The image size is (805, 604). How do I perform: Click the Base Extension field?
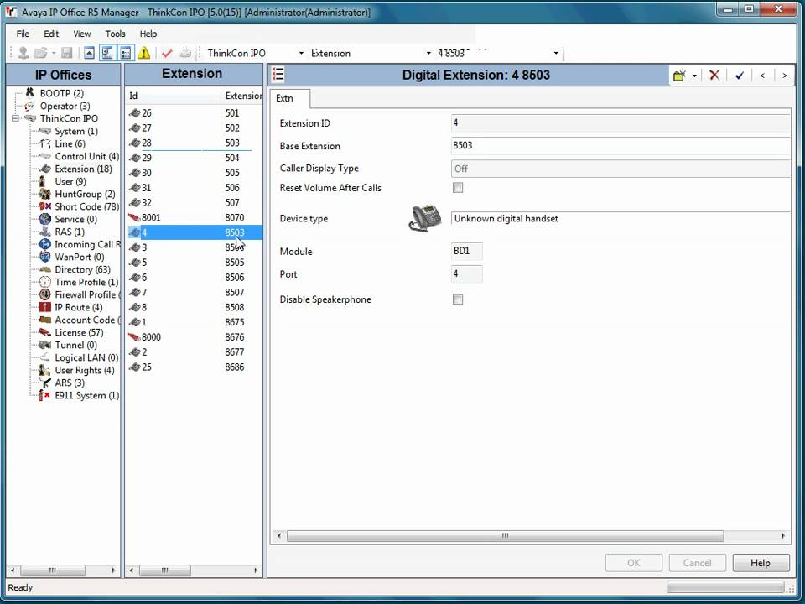(x=621, y=145)
